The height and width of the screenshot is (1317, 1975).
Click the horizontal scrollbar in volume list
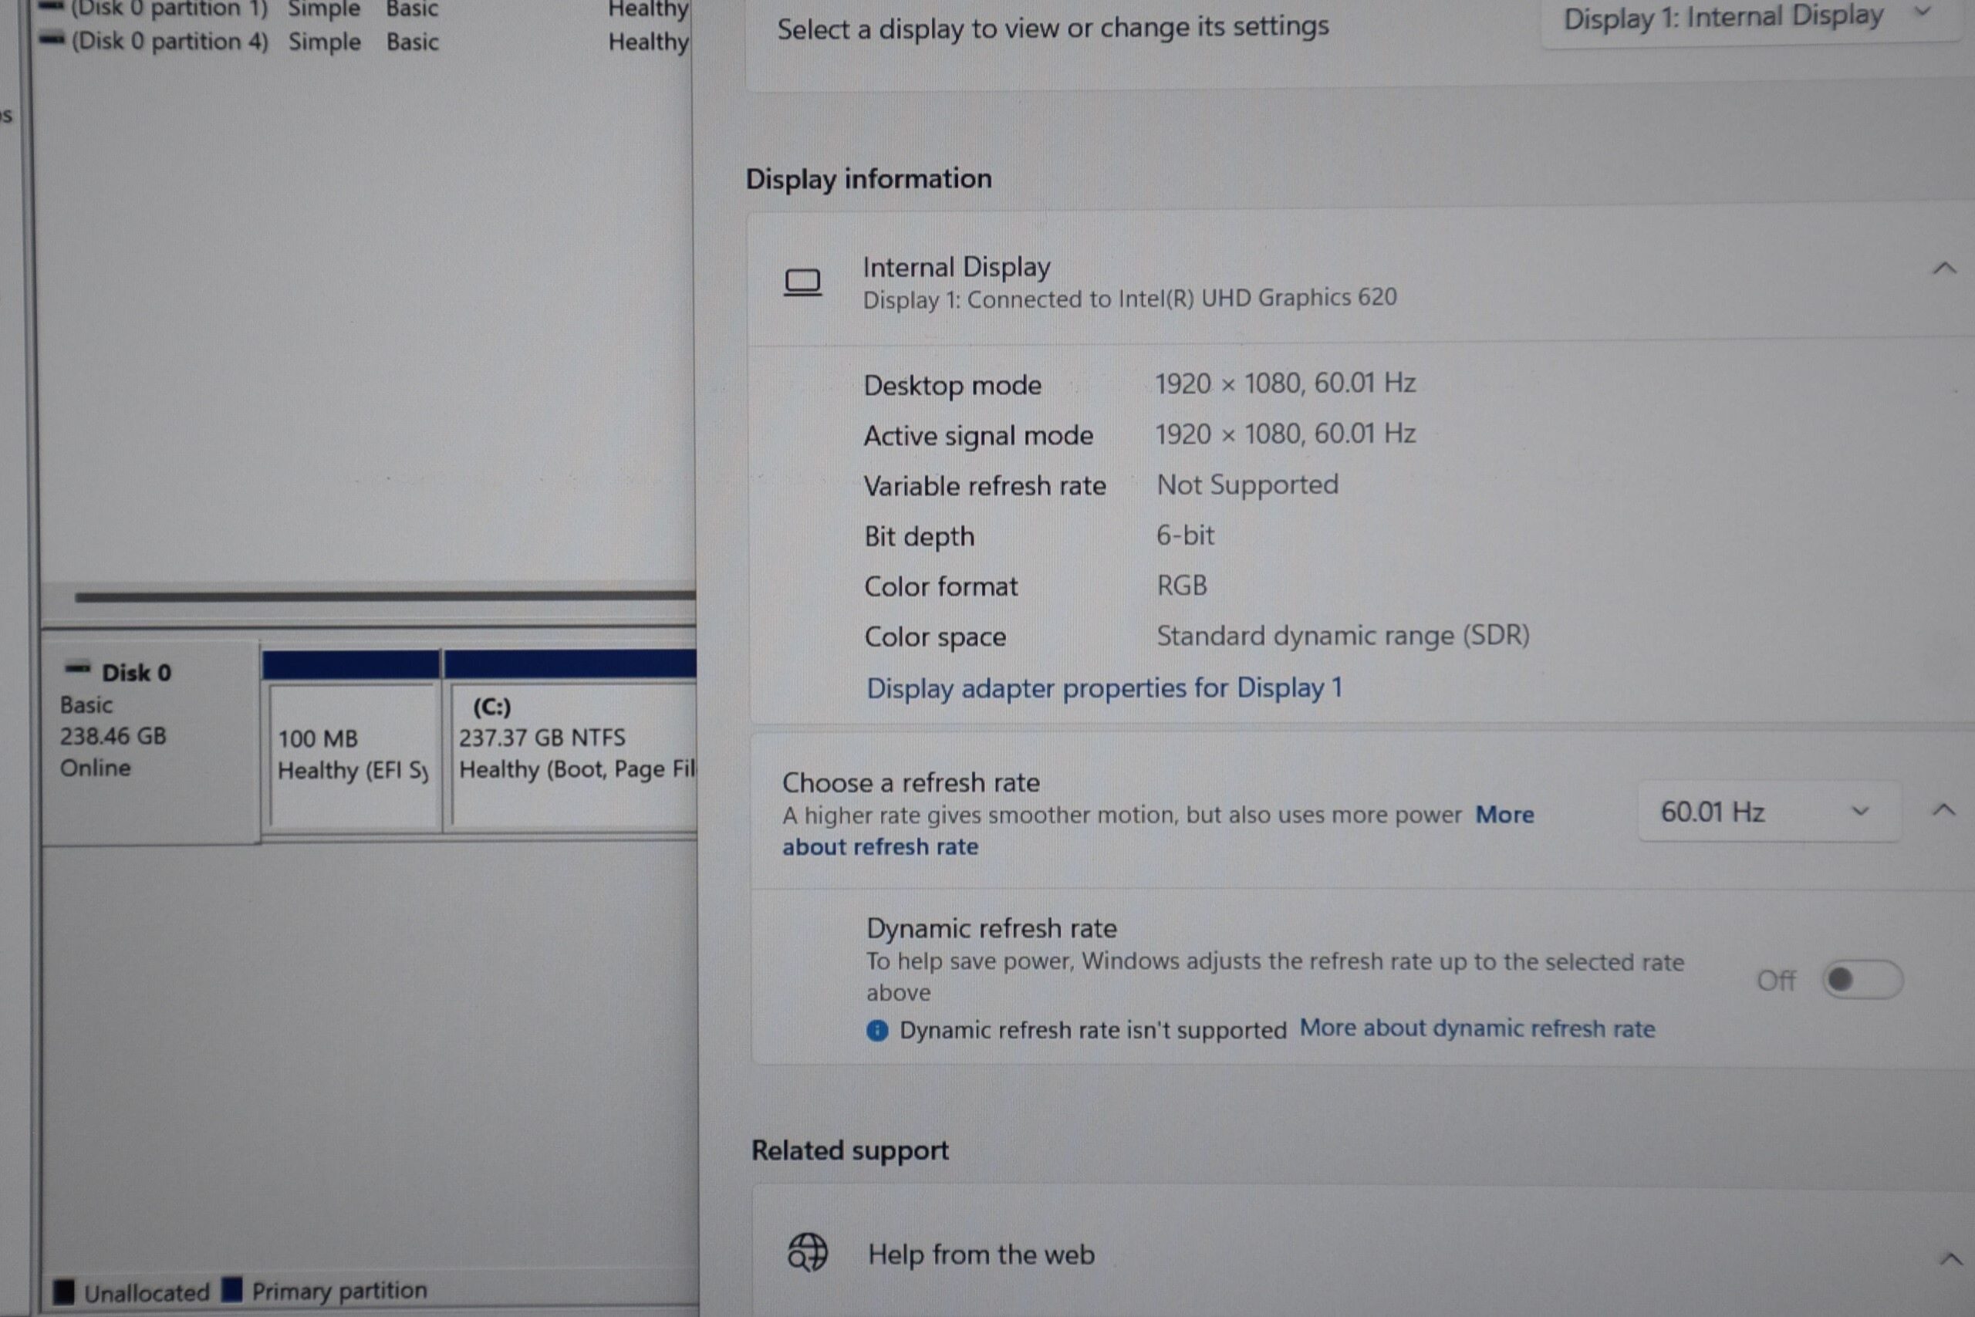[x=385, y=596]
